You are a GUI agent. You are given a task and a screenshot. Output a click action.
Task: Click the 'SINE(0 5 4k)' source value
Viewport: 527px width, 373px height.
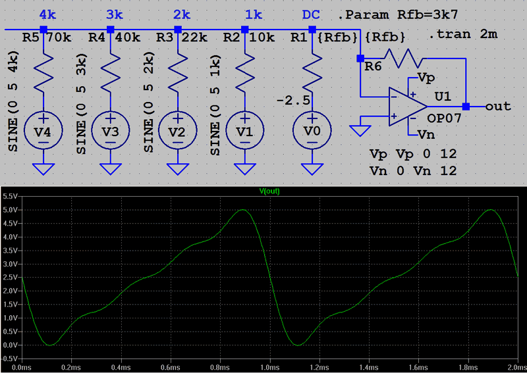pyautogui.click(x=13, y=101)
